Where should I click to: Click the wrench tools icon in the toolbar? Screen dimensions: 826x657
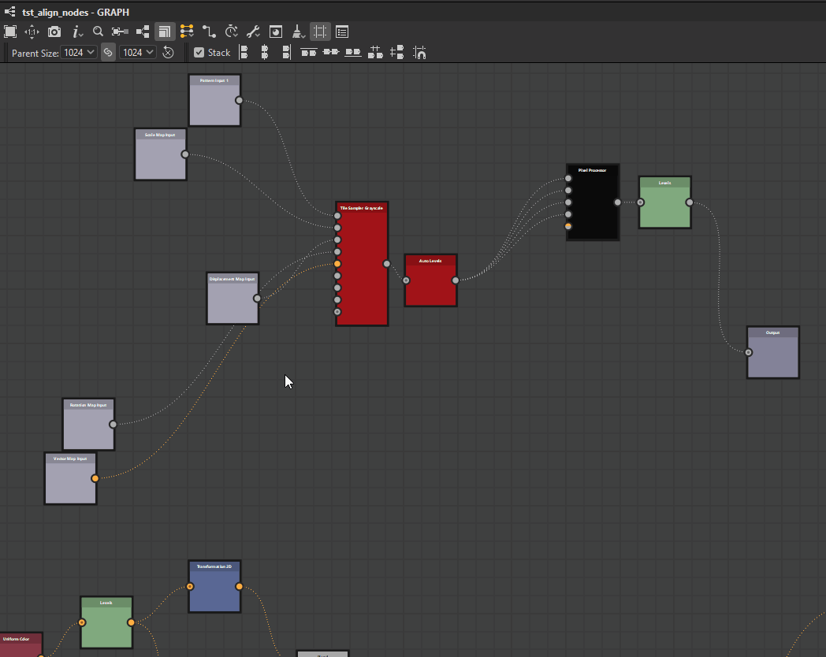click(x=252, y=32)
